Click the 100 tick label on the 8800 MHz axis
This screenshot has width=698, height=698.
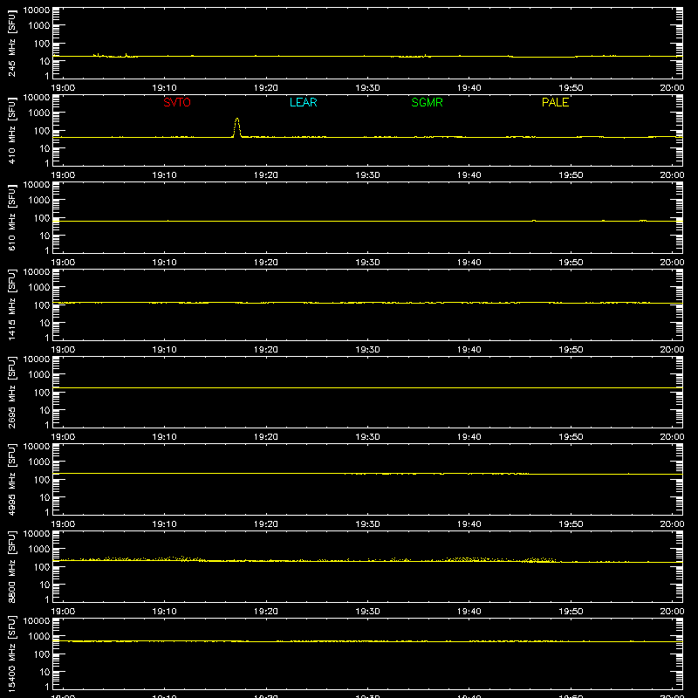[x=42, y=567]
